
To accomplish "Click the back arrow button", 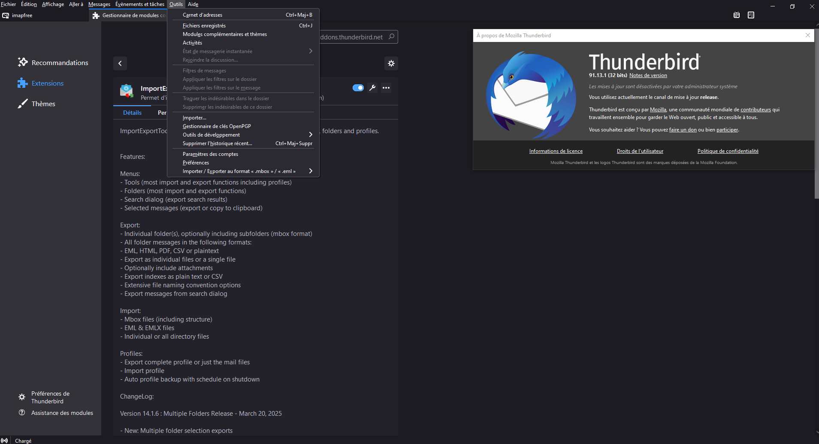I will [120, 63].
